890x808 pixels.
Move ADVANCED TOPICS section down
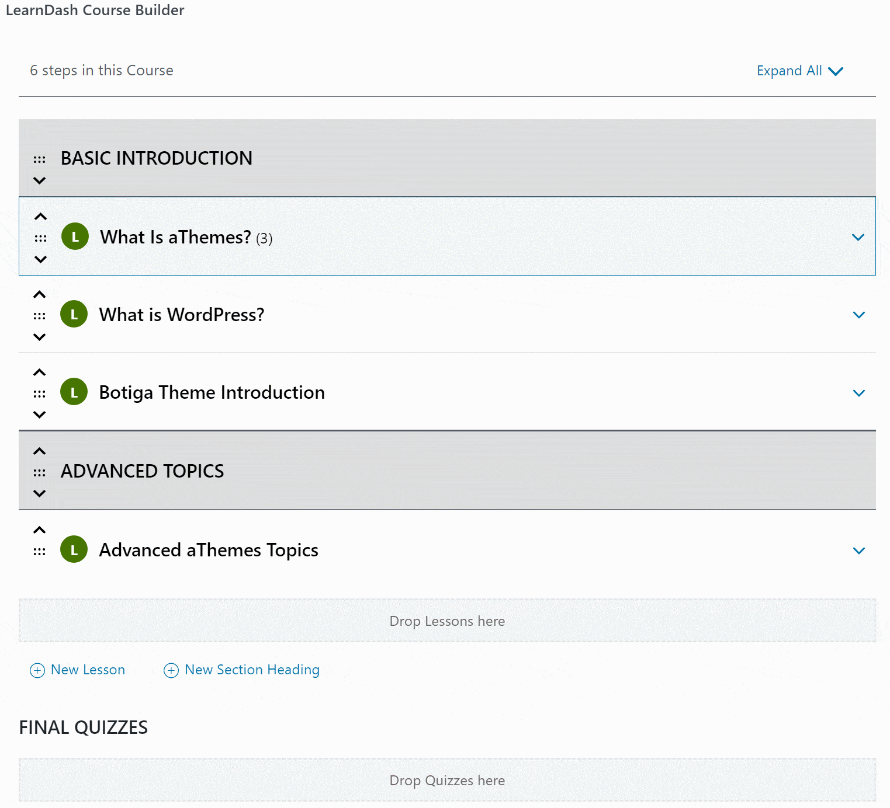click(x=39, y=493)
